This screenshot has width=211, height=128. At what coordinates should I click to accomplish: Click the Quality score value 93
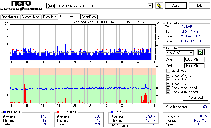pyautogui.click(x=205, y=107)
